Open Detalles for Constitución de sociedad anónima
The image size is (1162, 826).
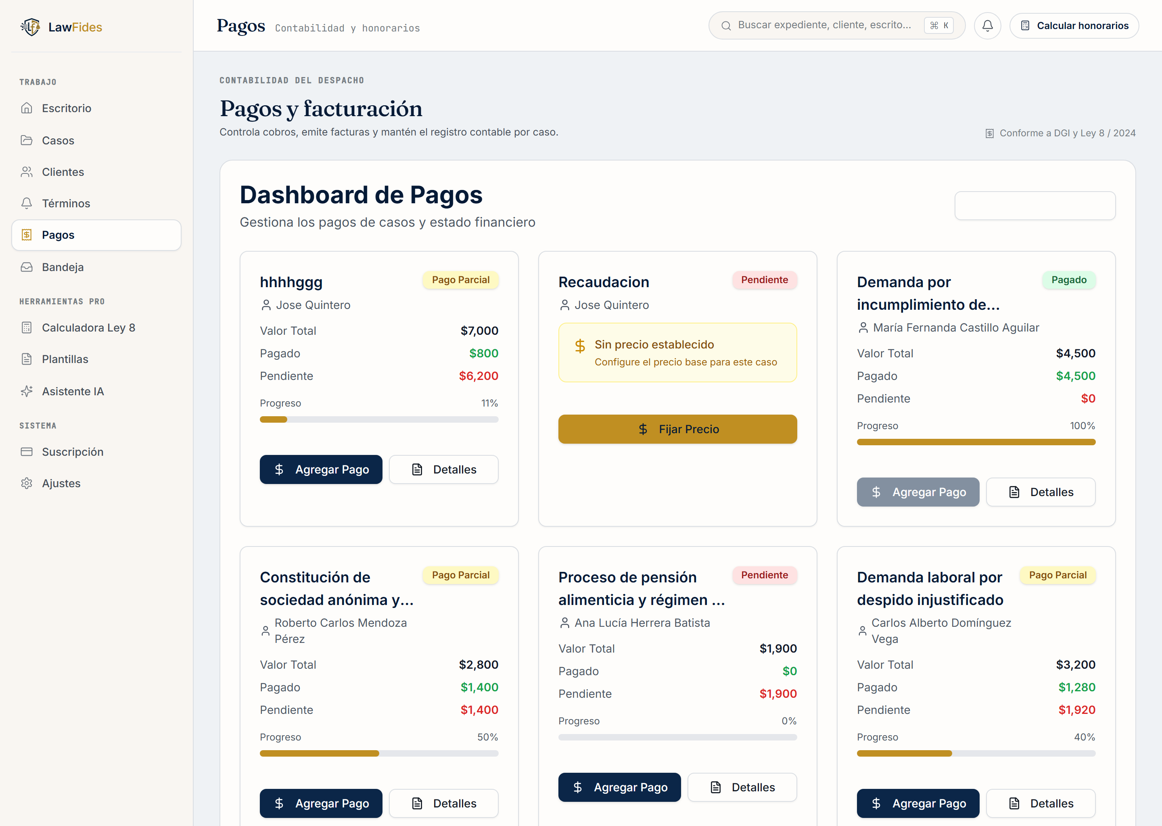pos(444,804)
